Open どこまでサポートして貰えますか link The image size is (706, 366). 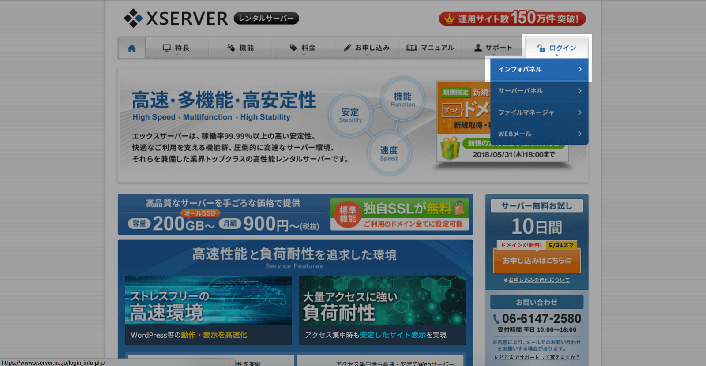click(x=539, y=358)
